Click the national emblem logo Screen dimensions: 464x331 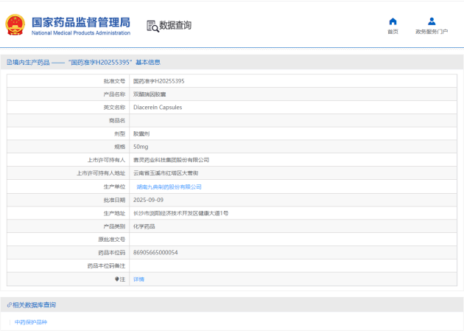tap(15, 25)
